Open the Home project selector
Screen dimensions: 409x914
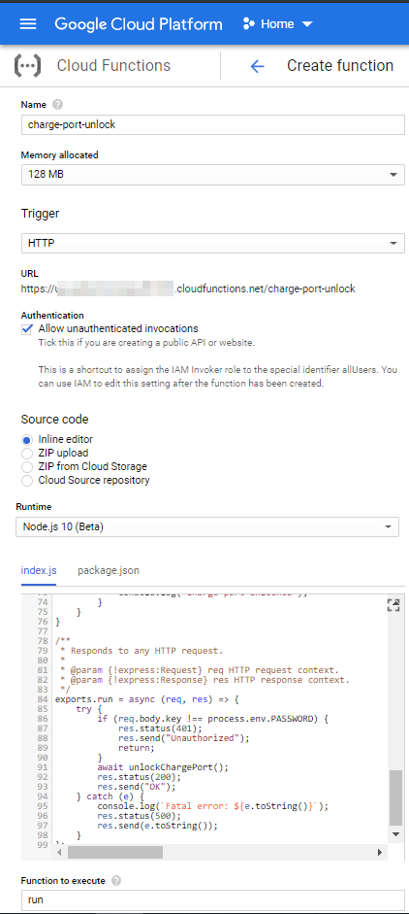coord(278,24)
